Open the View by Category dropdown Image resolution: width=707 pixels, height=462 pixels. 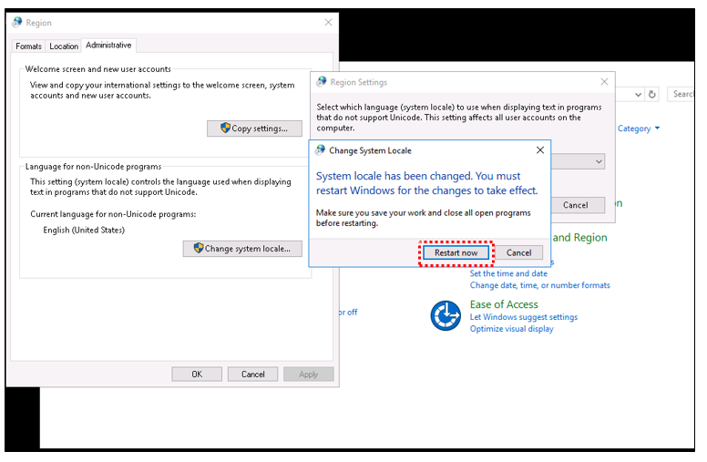(639, 128)
